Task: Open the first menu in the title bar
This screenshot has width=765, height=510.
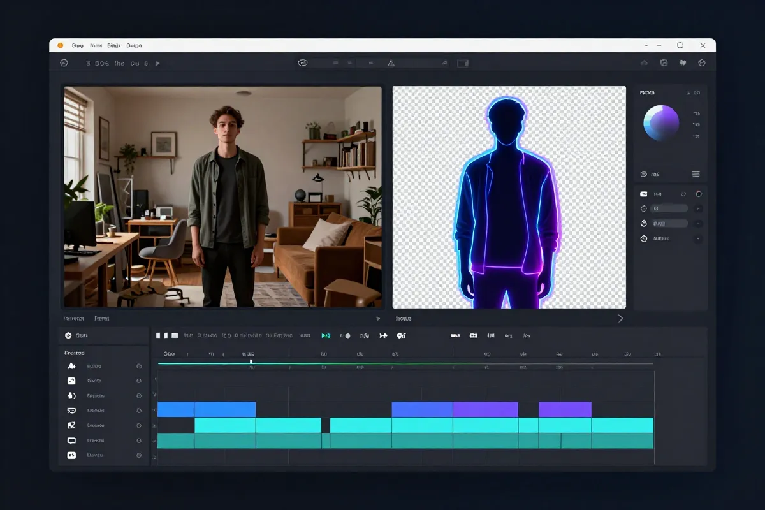Action: pyautogui.click(x=78, y=45)
